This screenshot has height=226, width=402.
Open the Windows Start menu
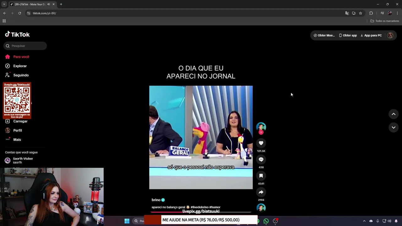click(x=127, y=221)
